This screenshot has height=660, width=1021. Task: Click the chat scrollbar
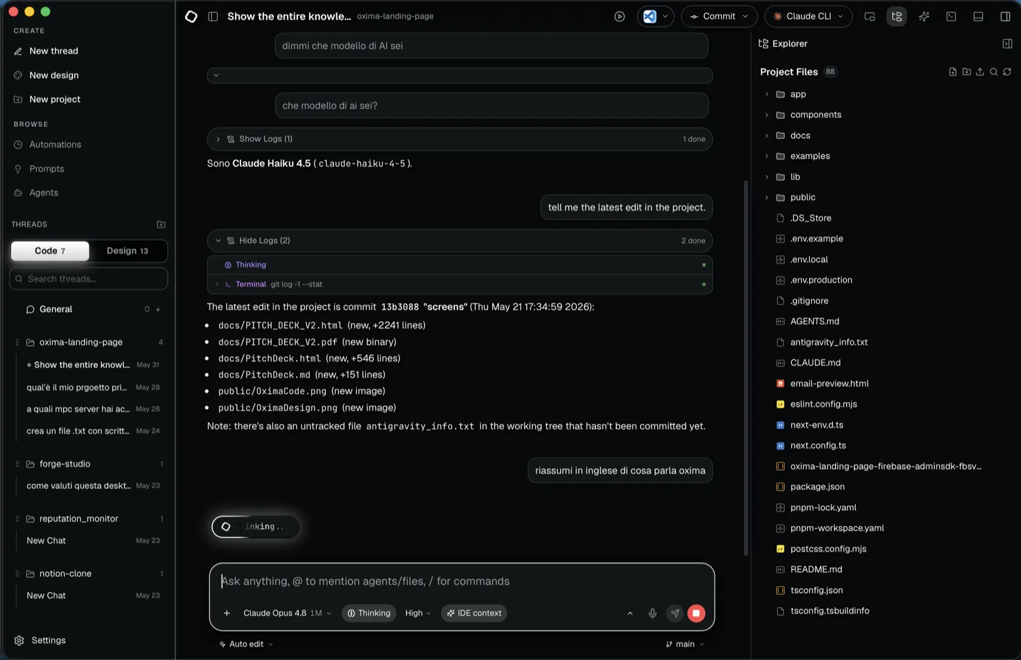[x=745, y=368]
